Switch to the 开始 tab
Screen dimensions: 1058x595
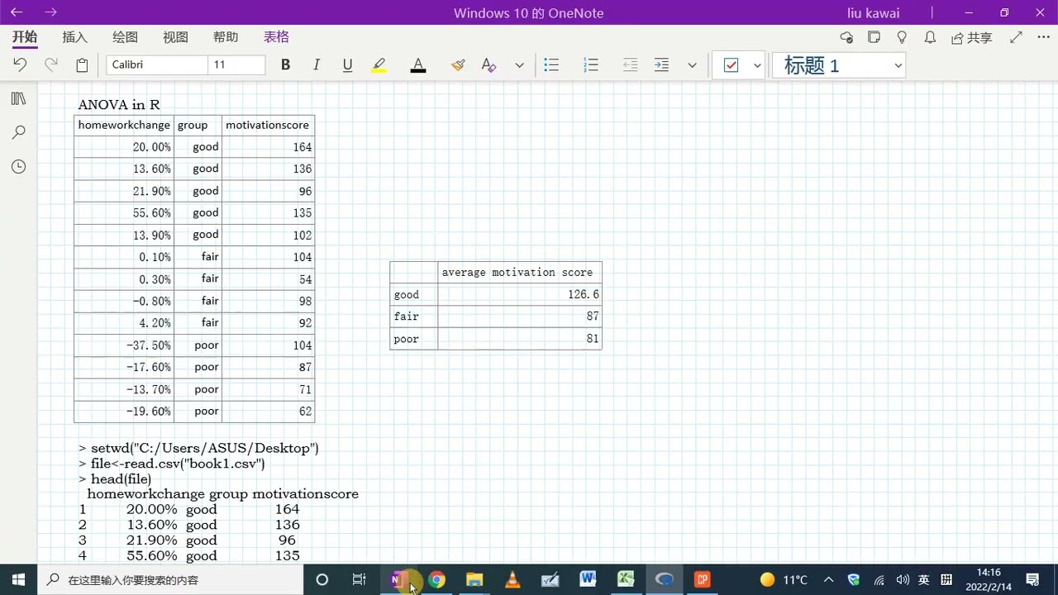coord(25,37)
